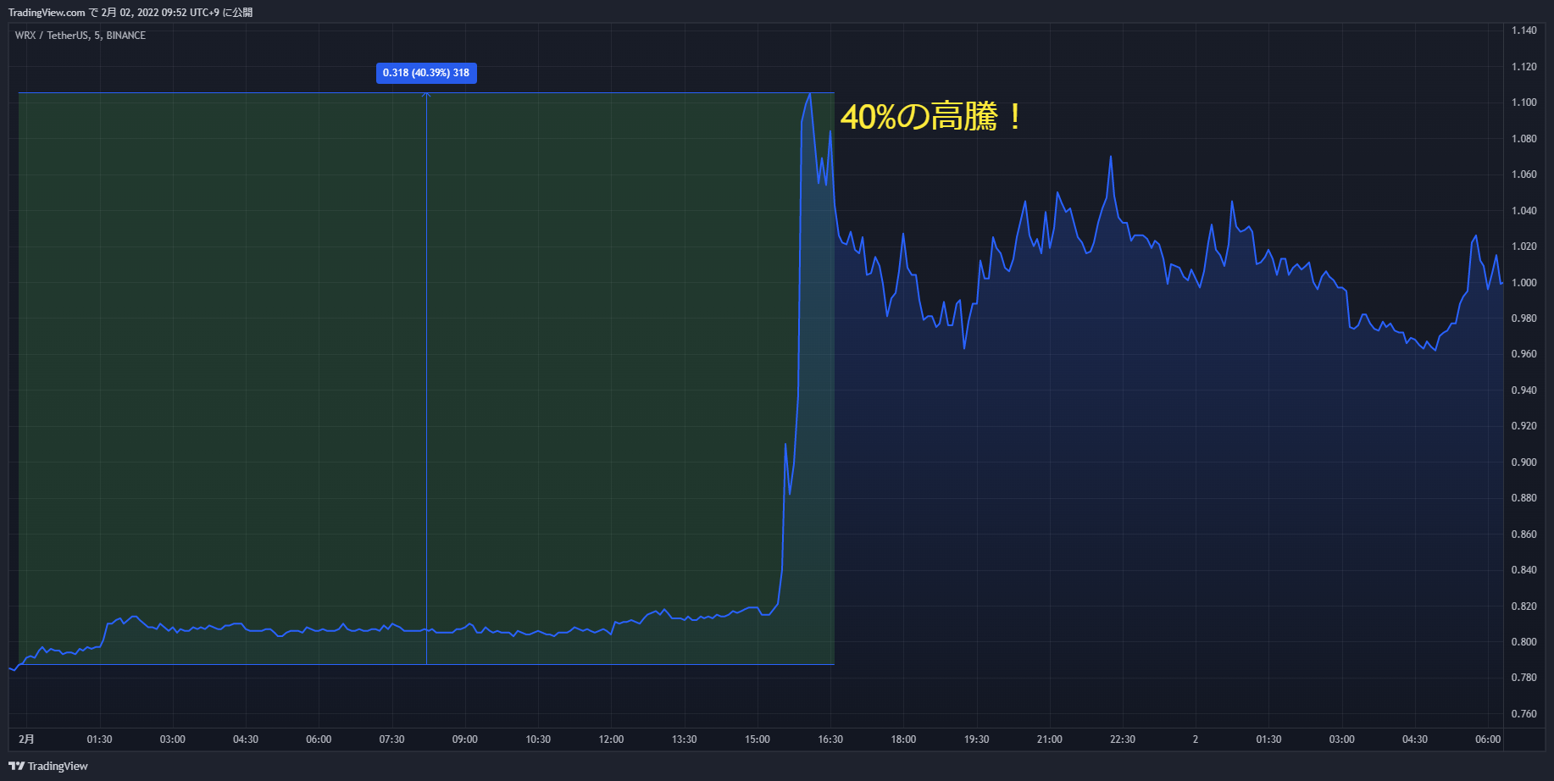The image size is (1554, 781).
Task: Click the 22:30 time axis label
Action: pos(1123,739)
